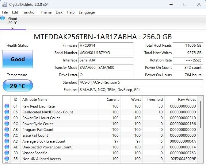The height and width of the screenshot is (165, 206).
Task: Click the ID column header
Action: [15, 100]
